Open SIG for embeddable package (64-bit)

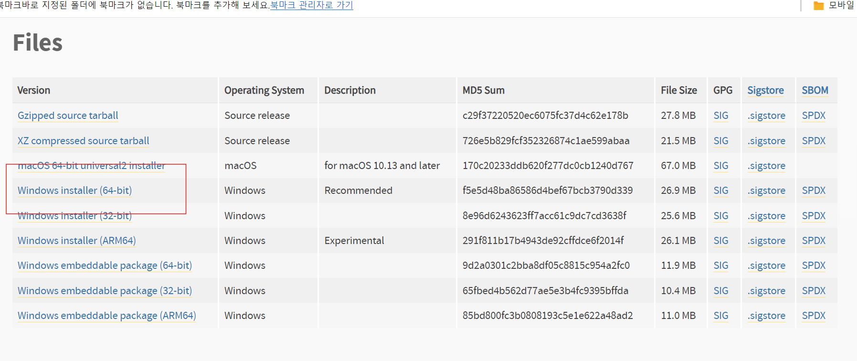tap(721, 265)
